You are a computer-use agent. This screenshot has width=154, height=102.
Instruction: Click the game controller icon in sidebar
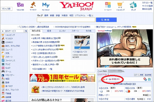[x=3, y=72]
